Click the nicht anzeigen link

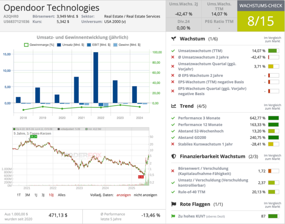[x=145, y=195]
